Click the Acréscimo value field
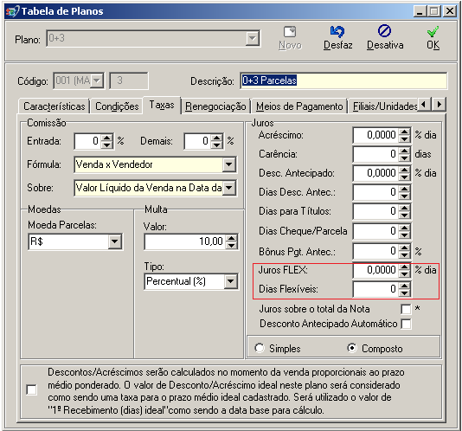 pyautogui.click(x=376, y=135)
